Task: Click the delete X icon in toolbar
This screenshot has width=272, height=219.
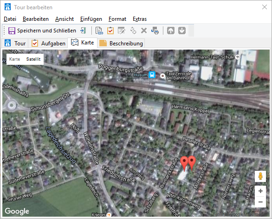Action: tap(144, 31)
